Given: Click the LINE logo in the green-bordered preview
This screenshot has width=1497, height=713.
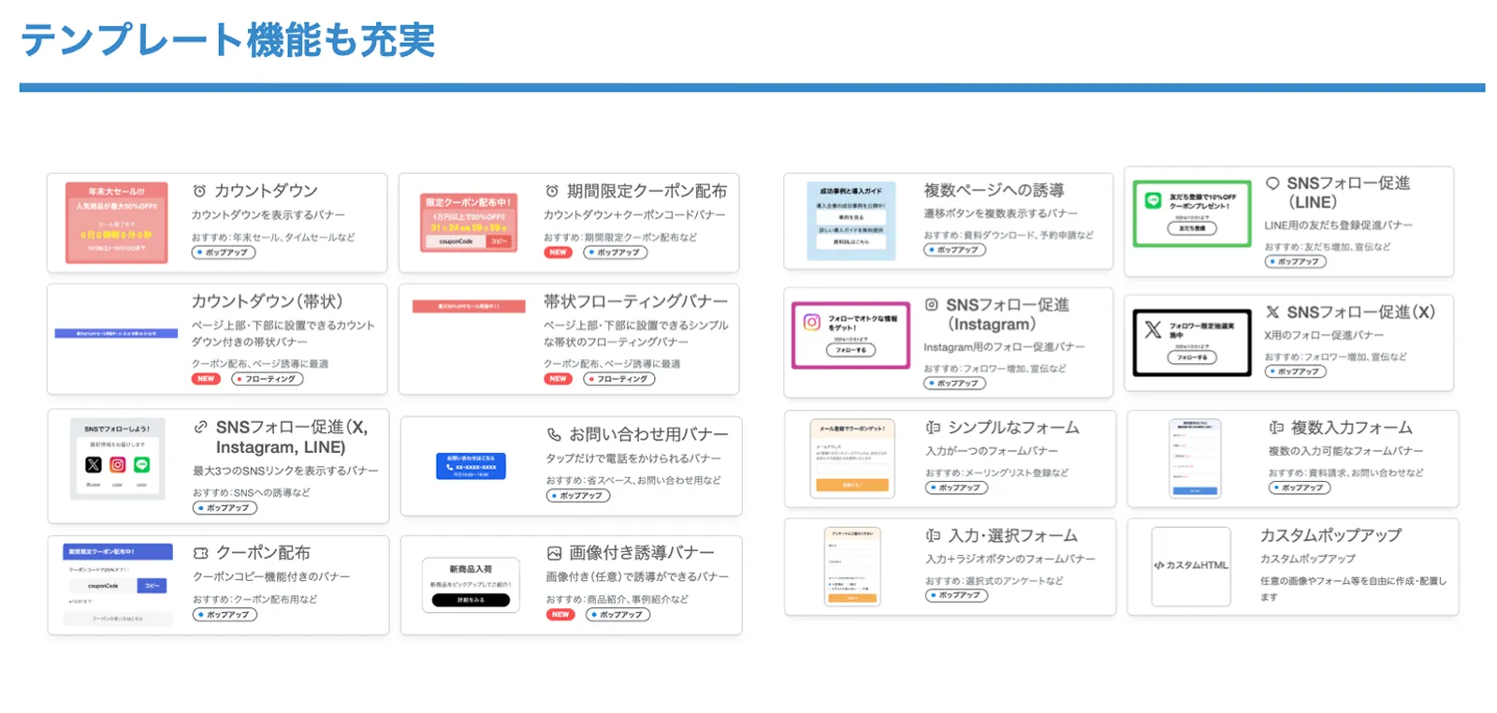Looking at the screenshot, I should pyautogui.click(x=1153, y=199).
